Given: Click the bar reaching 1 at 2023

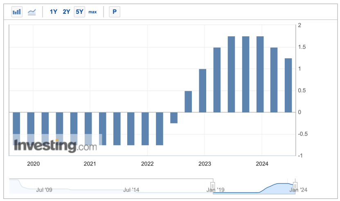Looking at the screenshot, I should pos(203,91).
